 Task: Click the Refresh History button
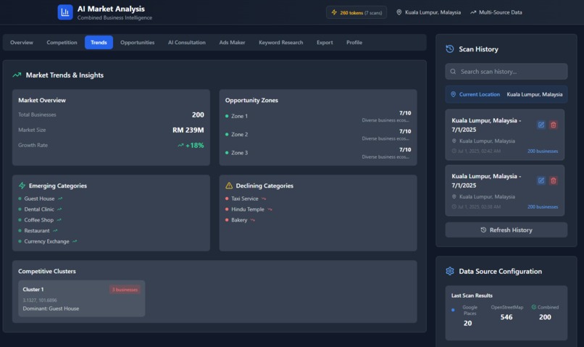[x=506, y=230]
